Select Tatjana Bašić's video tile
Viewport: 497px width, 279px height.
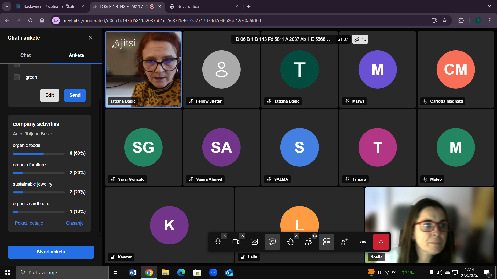[143, 69]
